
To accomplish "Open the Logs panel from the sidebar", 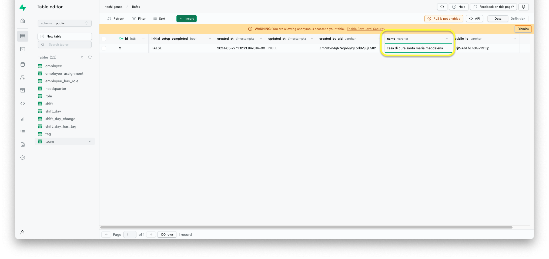I will tap(23, 132).
